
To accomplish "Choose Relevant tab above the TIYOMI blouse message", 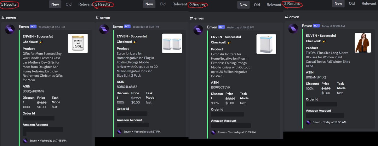I will click(x=369, y=3).
